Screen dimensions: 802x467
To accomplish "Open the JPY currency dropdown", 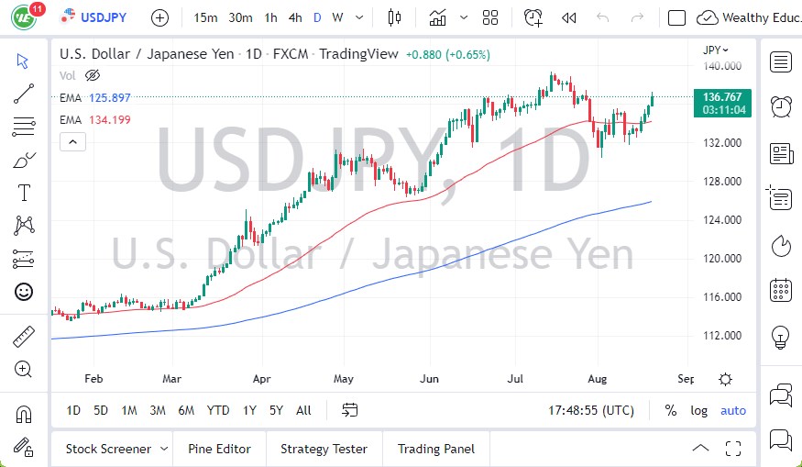I will tap(716, 50).
